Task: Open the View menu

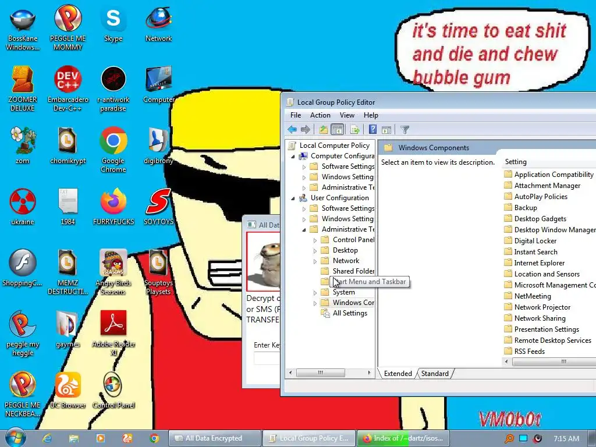Action: [x=347, y=115]
